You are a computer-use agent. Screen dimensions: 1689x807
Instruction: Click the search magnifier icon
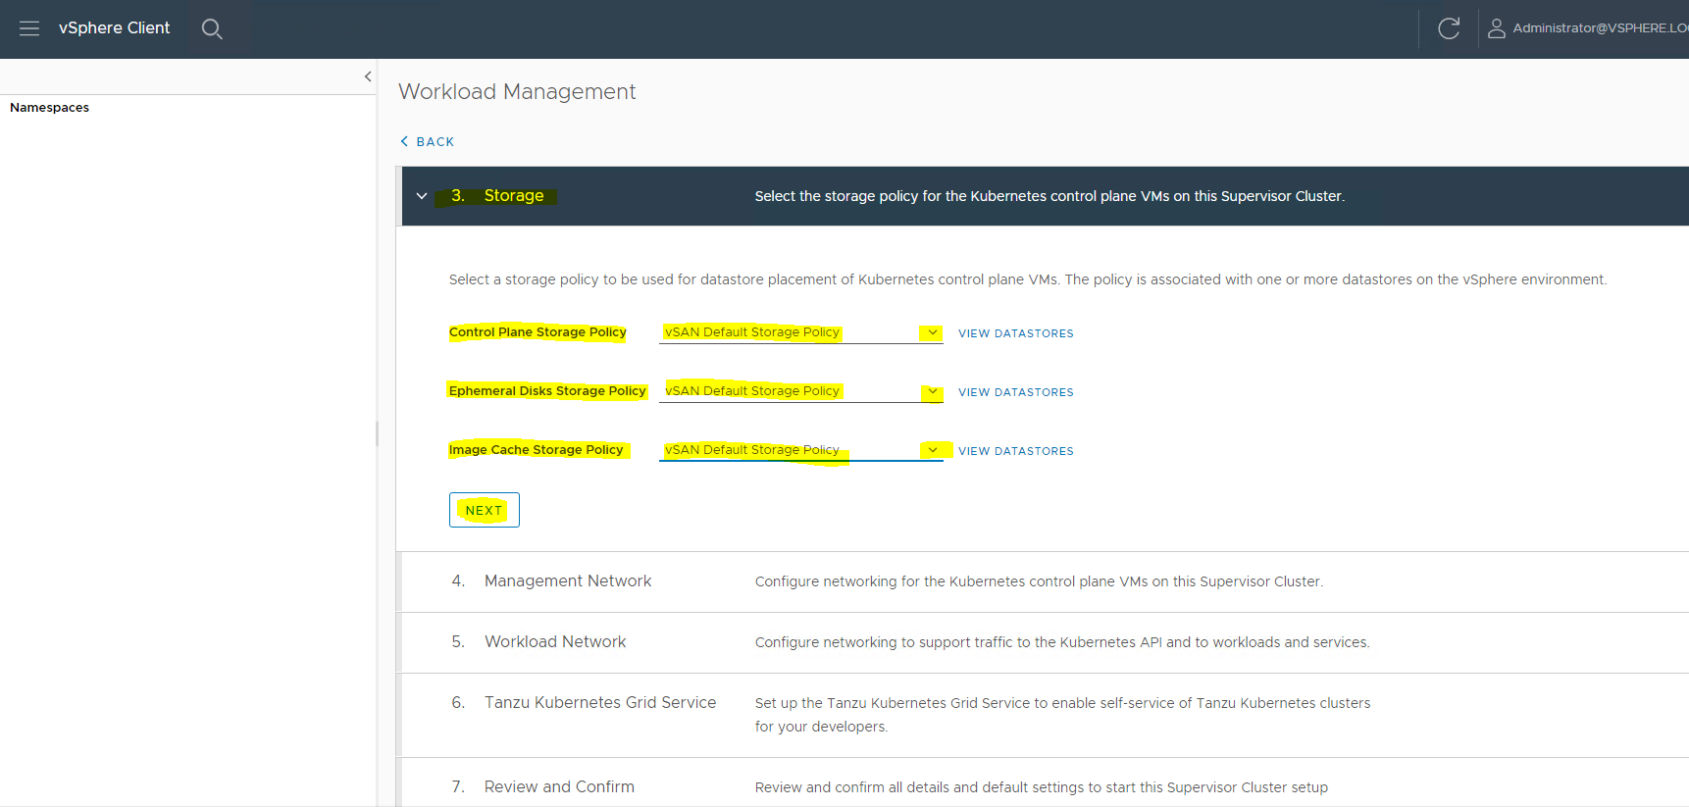coord(212,28)
